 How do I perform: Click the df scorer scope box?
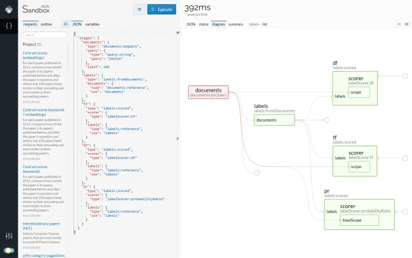359,92
